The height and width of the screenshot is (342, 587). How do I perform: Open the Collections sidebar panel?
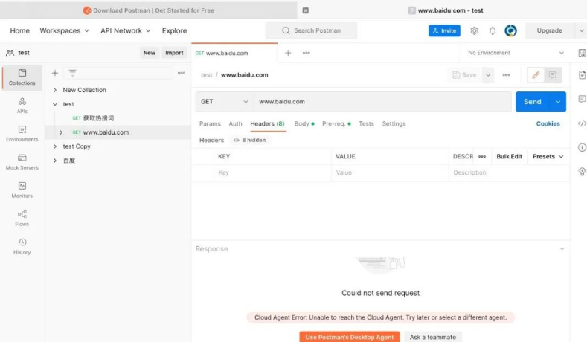[x=22, y=77]
